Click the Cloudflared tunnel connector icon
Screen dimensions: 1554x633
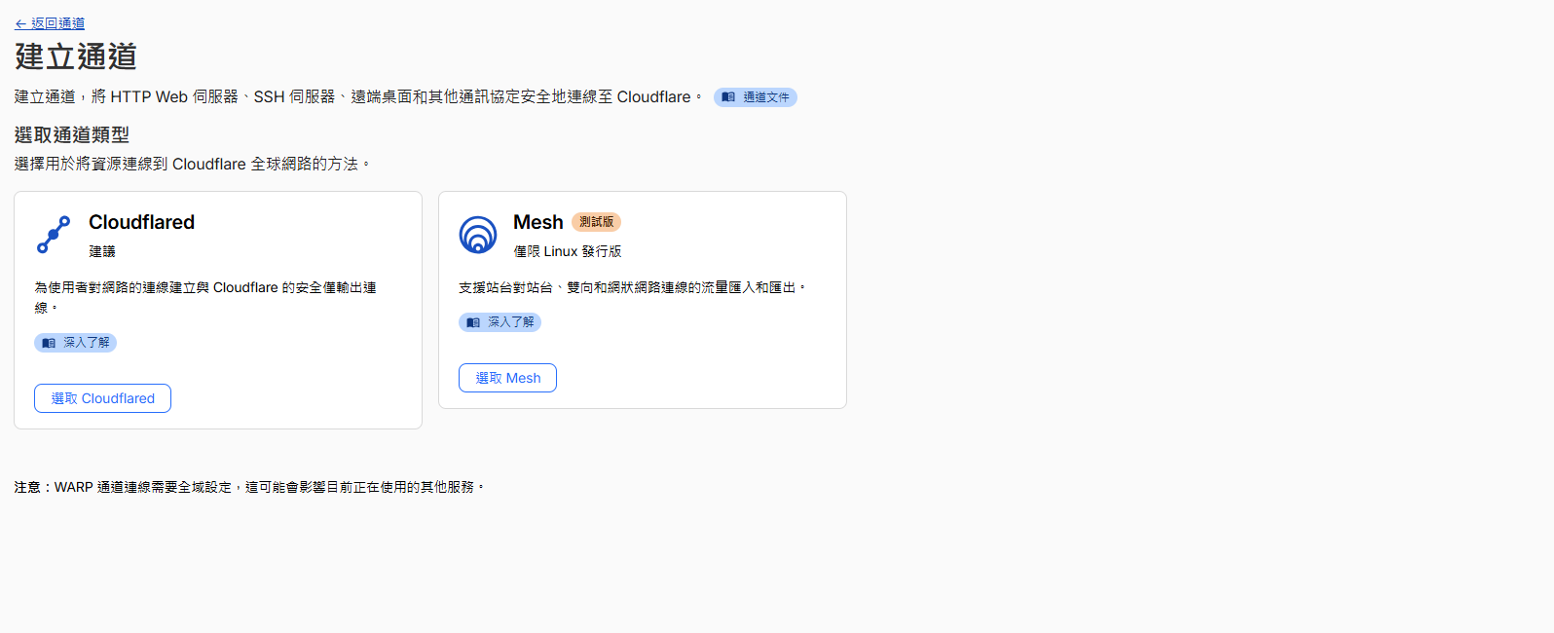click(54, 235)
